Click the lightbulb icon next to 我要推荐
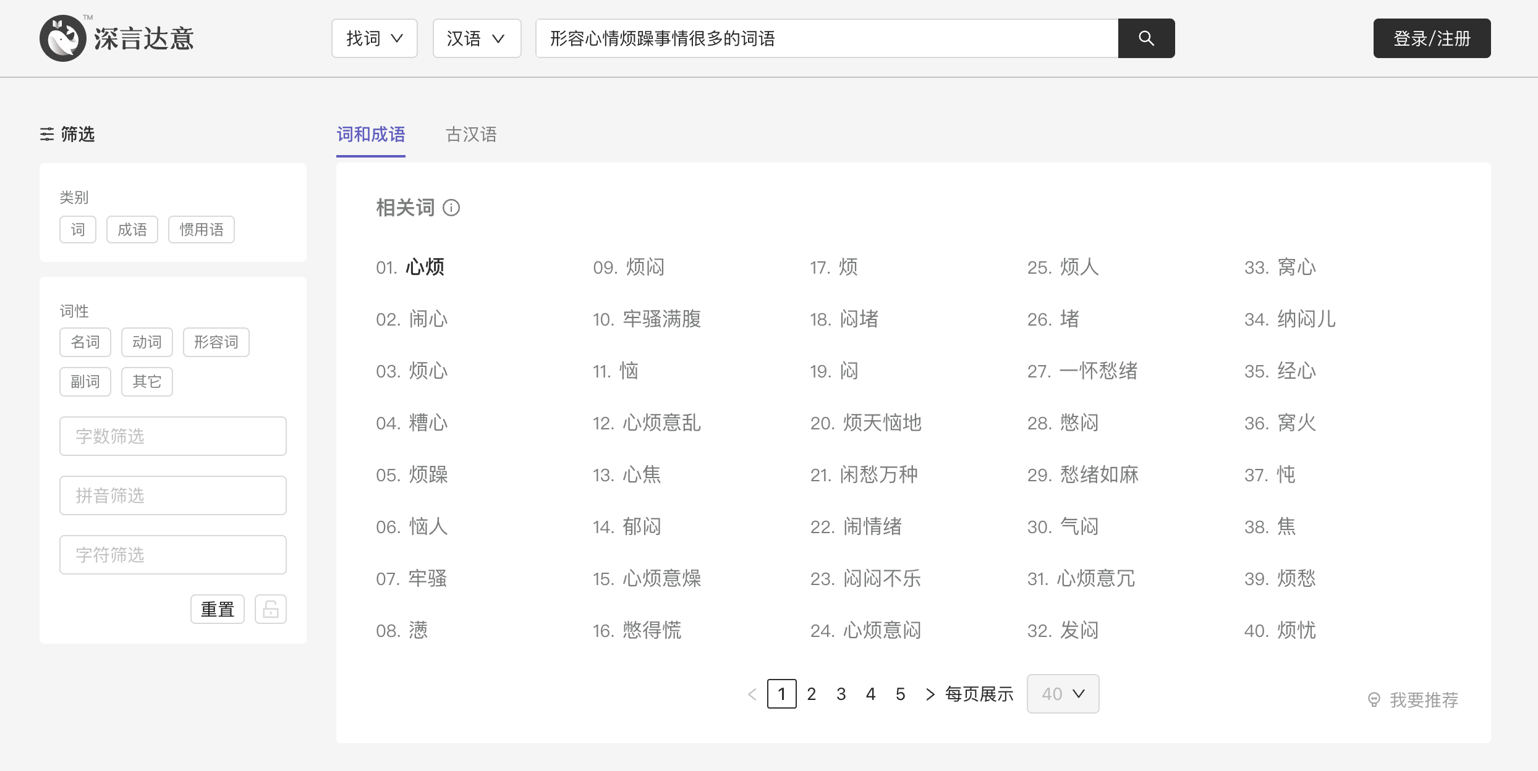The width and height of the screenshot is (1538, 771). point(1375,699)
